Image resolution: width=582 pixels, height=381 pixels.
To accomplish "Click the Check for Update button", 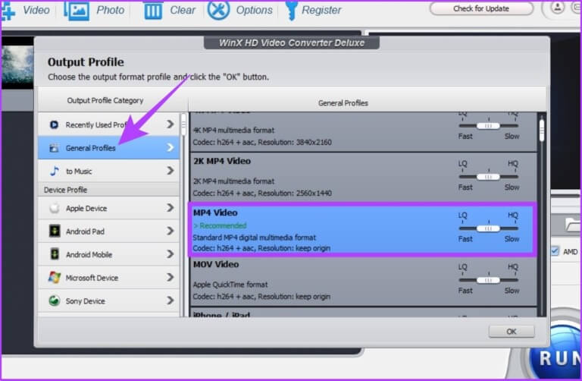I will click(x=481, y=8).
